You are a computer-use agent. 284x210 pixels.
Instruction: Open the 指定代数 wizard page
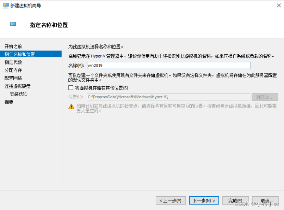[x=13, y=62]
